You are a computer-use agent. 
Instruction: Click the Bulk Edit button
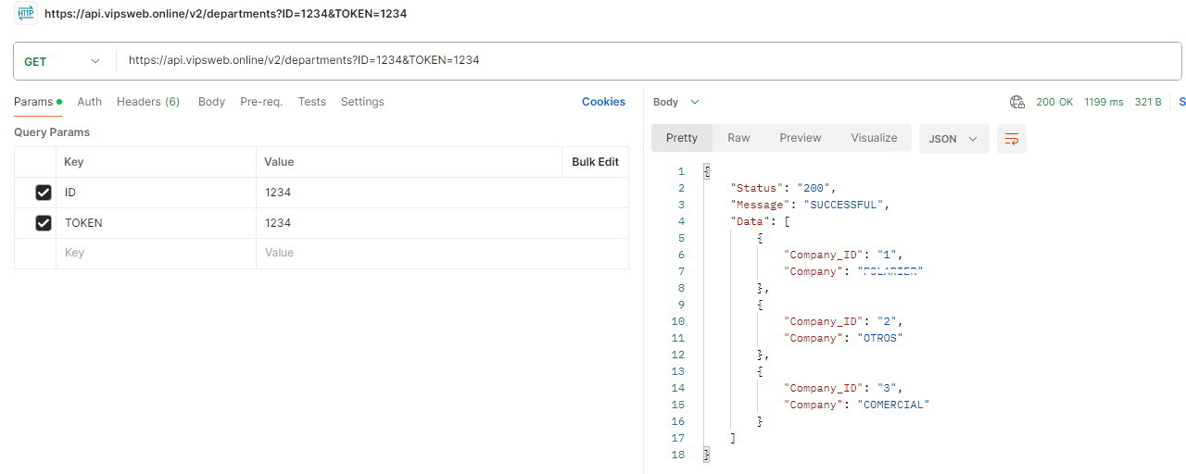click(595, 162)
